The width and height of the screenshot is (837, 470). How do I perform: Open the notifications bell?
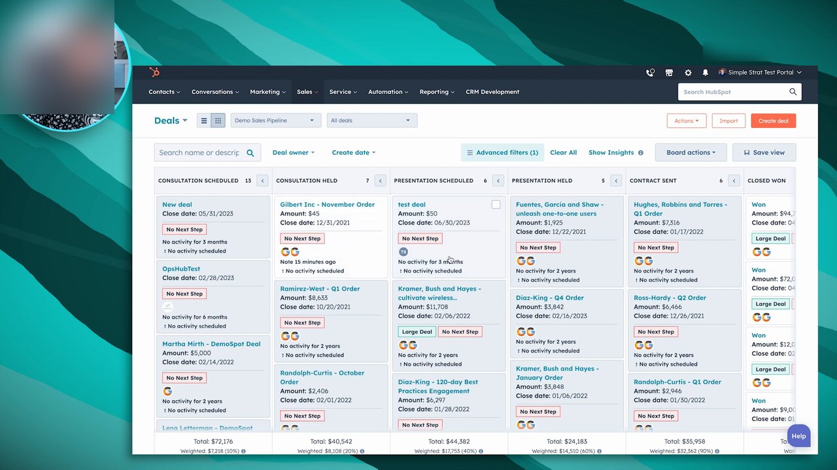[706, 73]
